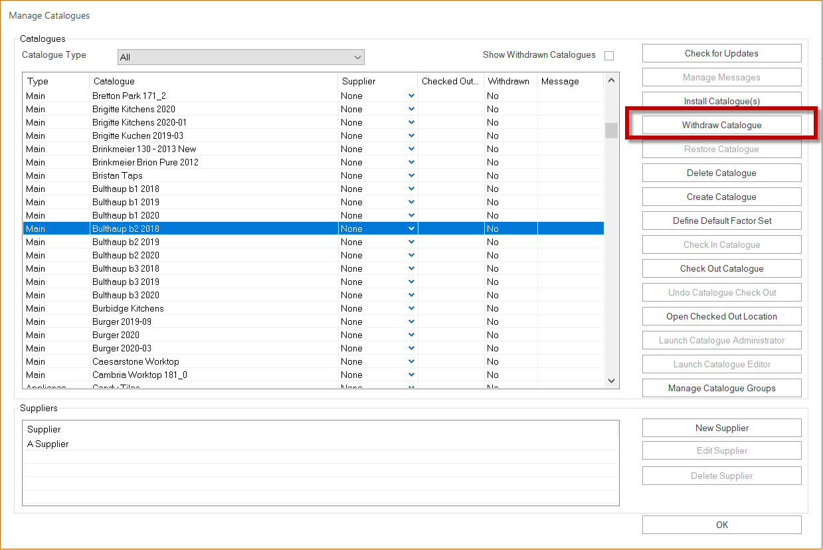Sort by the Withdrawn column header
The height and width of the screenshot is (550, 823).
[x=511, y=81]
